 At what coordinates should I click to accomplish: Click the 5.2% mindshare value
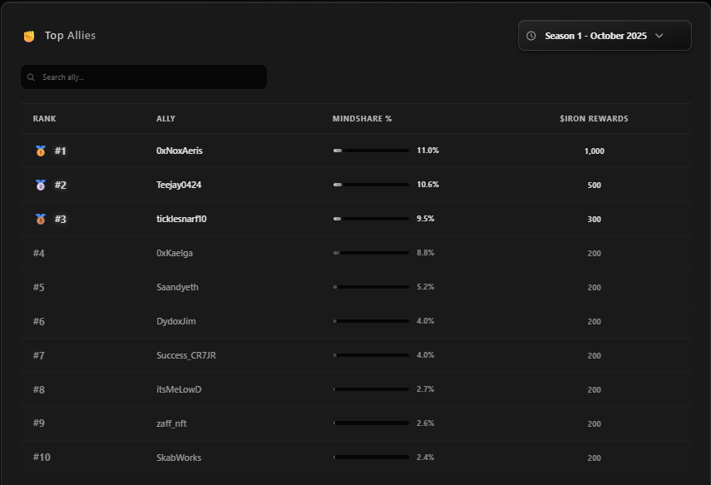pyautogui.click(x=425, y=286)
